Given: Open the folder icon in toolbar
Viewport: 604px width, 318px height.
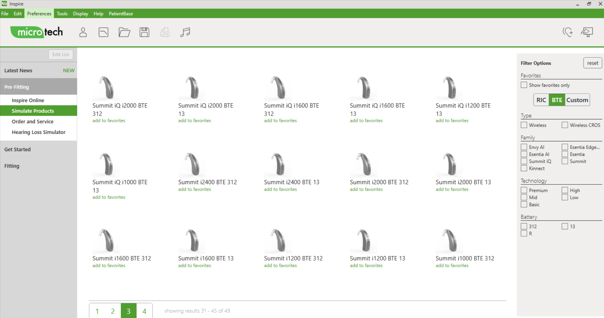Looking at the screenshot, I should 124,32.
